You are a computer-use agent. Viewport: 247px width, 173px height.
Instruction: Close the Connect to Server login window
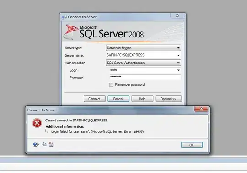click(x=177, y=16)
